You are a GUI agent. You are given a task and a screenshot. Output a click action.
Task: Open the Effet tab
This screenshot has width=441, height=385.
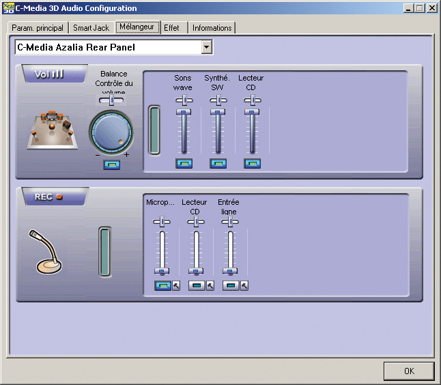(x=171, y=28)
